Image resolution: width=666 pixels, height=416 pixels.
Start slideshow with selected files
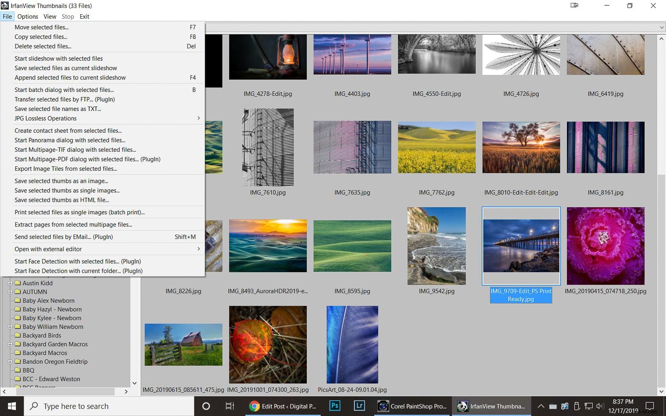pos(59,58)
